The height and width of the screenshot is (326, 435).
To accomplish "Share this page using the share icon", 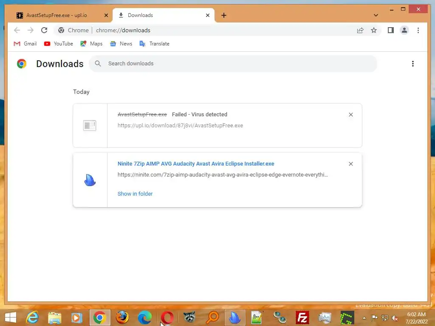I will [x=360, y=30].
